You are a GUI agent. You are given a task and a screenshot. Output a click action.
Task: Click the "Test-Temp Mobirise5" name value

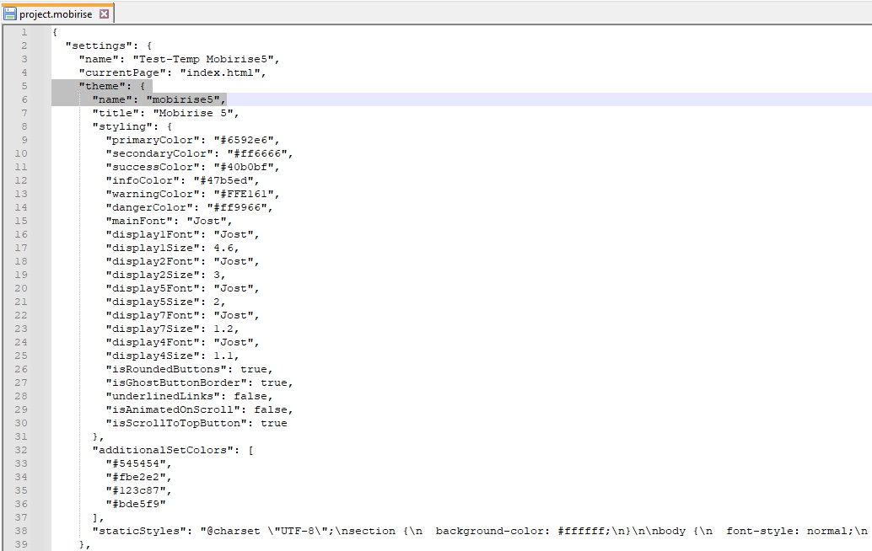(x=206, y=59)
